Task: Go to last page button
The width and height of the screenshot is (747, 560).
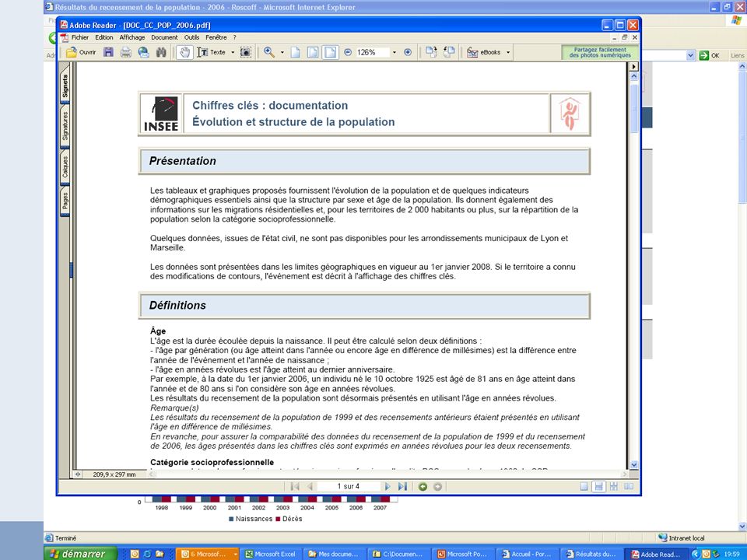Action: tap(402, 486)
